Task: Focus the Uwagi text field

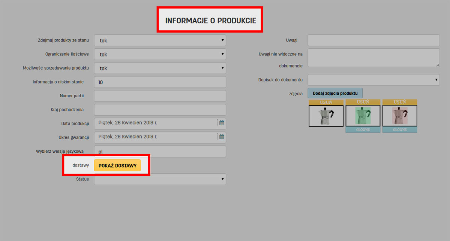Action: [373, 40]
